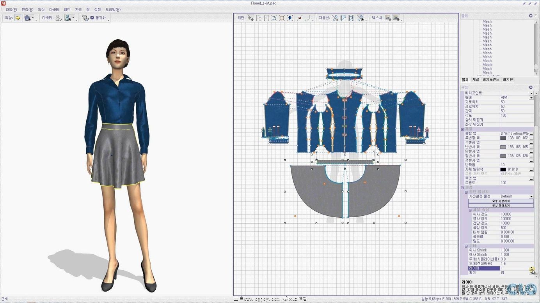
Task: Click the sync icon beside 동기화
Action: tap(85, 18)
